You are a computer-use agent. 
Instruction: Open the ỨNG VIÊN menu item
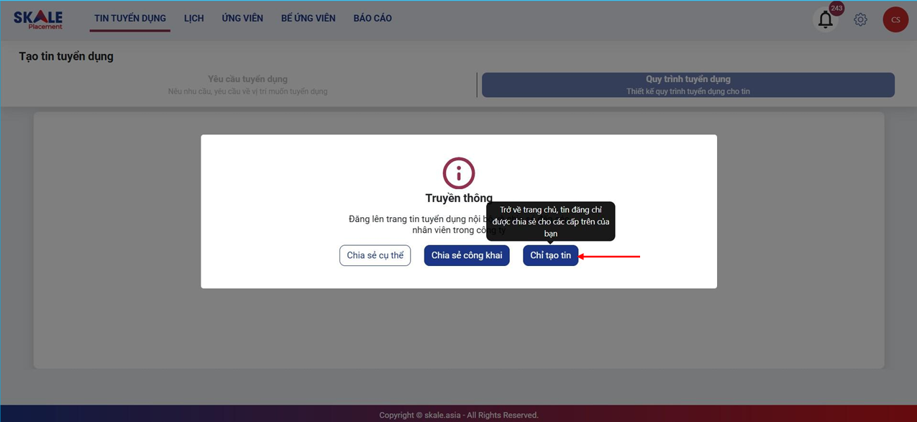[242, 19]
